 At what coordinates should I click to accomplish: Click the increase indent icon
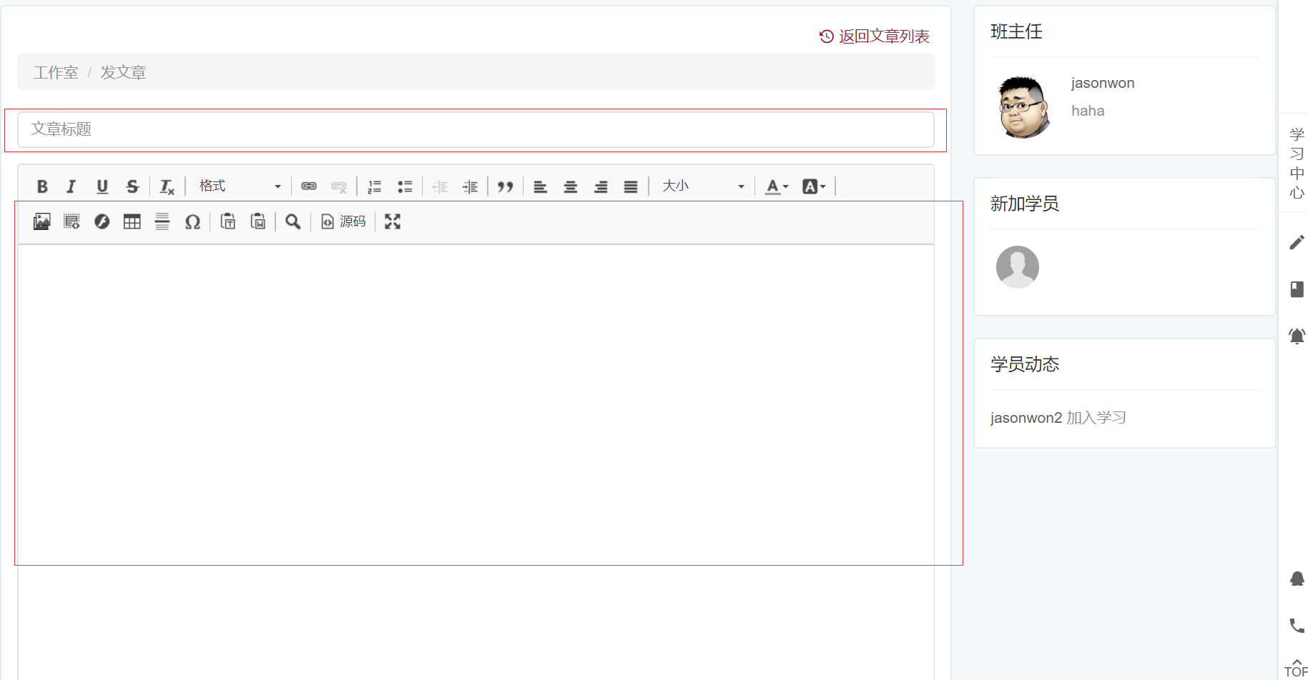pos(470,186)
